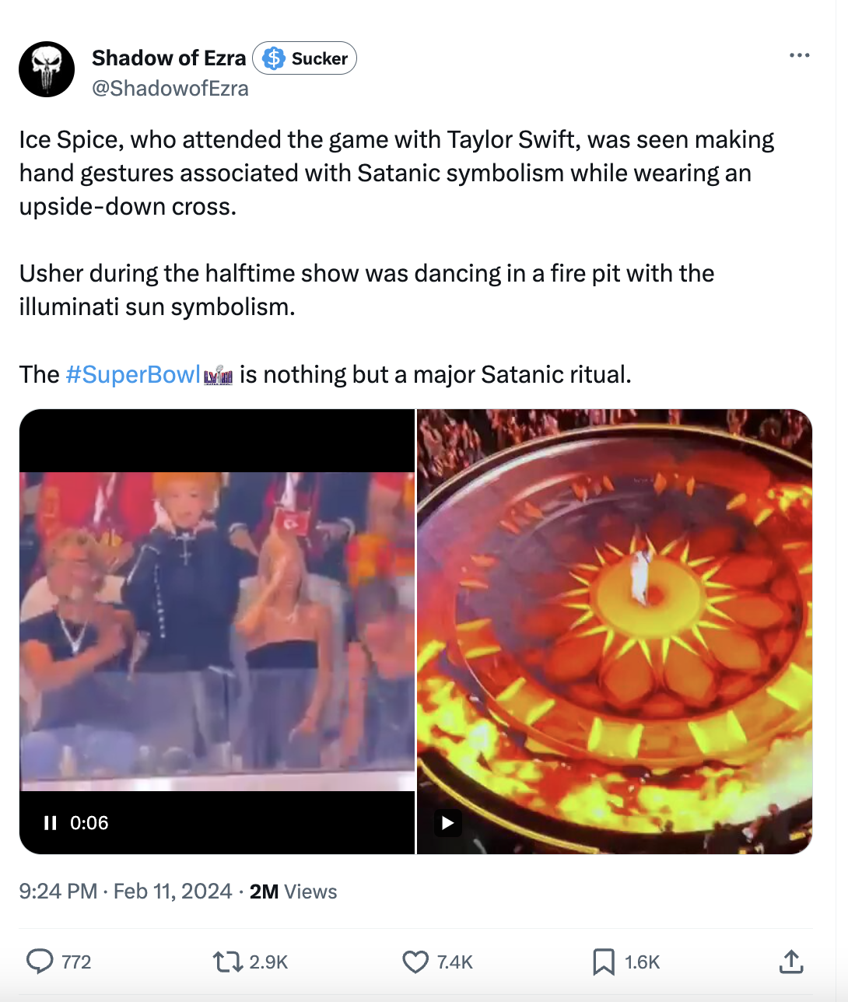Toggle the bookmark state
Viewport: 848px width, 1002px height.
(604, 962)
